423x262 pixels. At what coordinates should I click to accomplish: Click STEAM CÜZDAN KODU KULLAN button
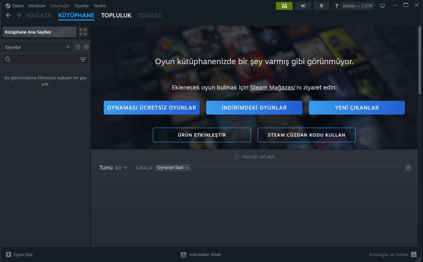(307, 135)
